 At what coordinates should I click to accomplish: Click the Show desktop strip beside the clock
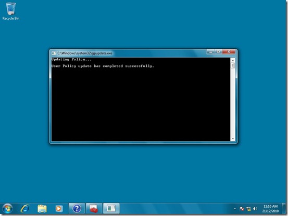[x=284, y=209]
